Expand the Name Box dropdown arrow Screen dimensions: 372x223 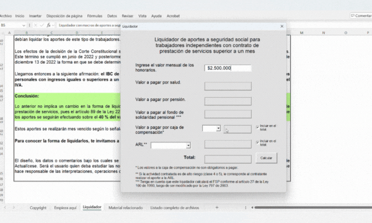24,25
